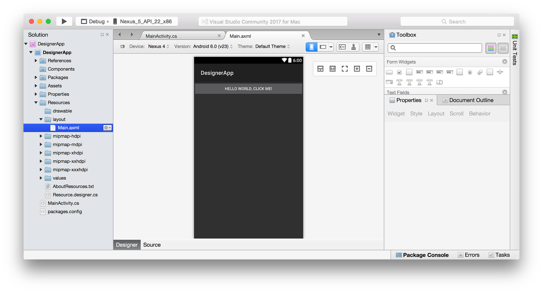
Task: Click the theme brush icon in designer toolbar
Action: pyautogui.click(x=354, y=47)
